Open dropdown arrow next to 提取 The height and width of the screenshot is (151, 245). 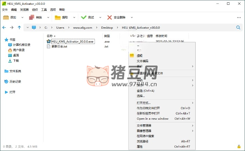74,17
